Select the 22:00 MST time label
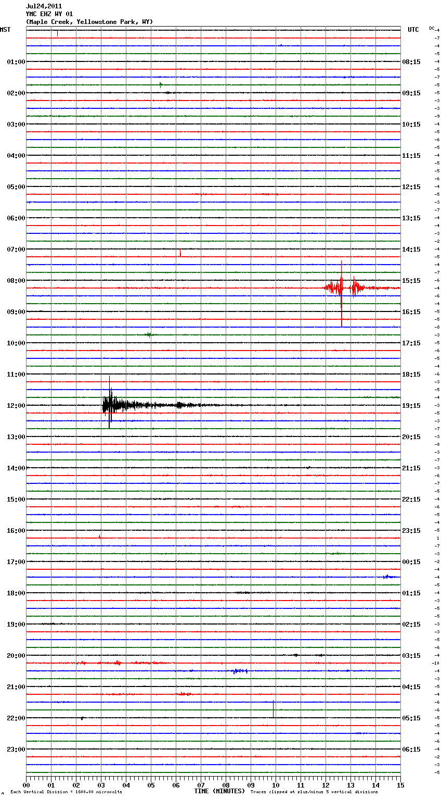 tap(16, 718)
